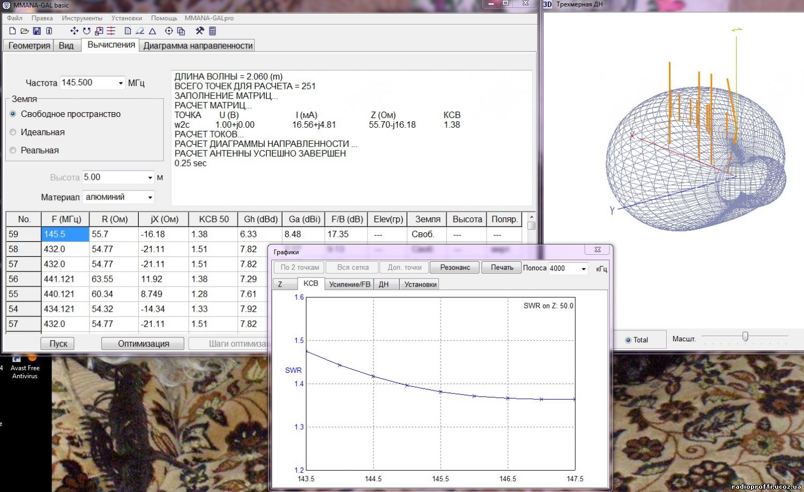The height and width of the screenshot is (492, 804).
Task: Click the Save floppy disk icon
Action: coord(37,31)
